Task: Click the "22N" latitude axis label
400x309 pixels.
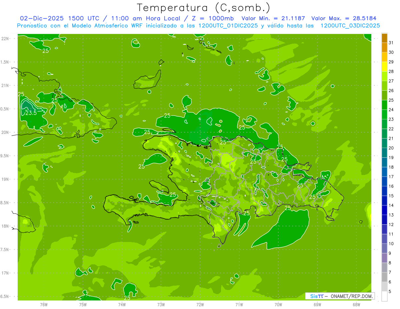Action: (5, 39)
